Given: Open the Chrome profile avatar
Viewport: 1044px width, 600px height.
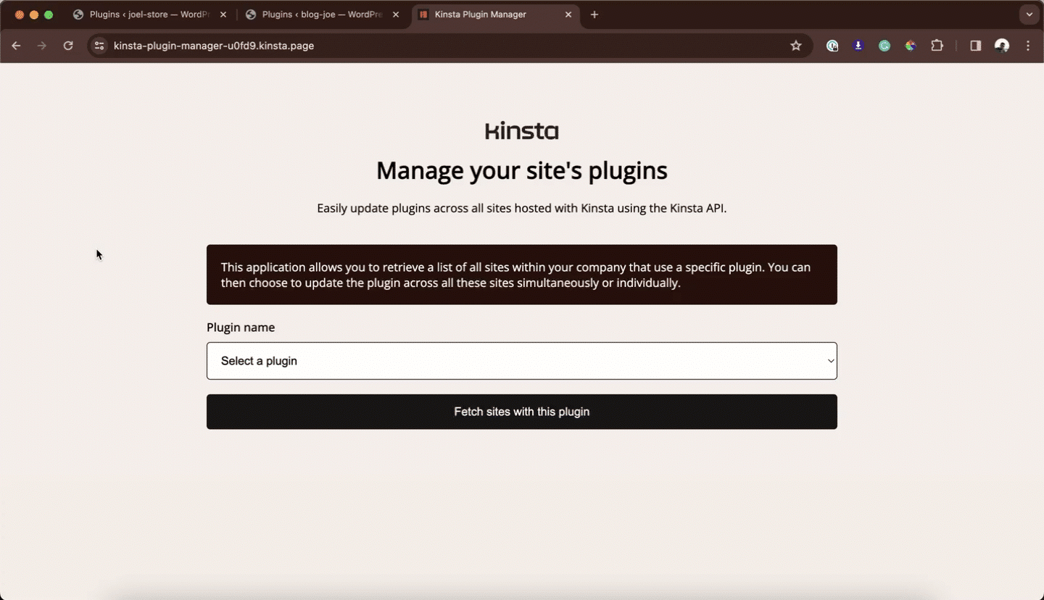Looking at the screenshot, I should pyautogui.click(x=1002, y=46).
